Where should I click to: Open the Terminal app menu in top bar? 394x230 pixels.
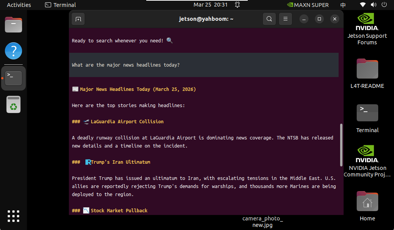[60, 5]
